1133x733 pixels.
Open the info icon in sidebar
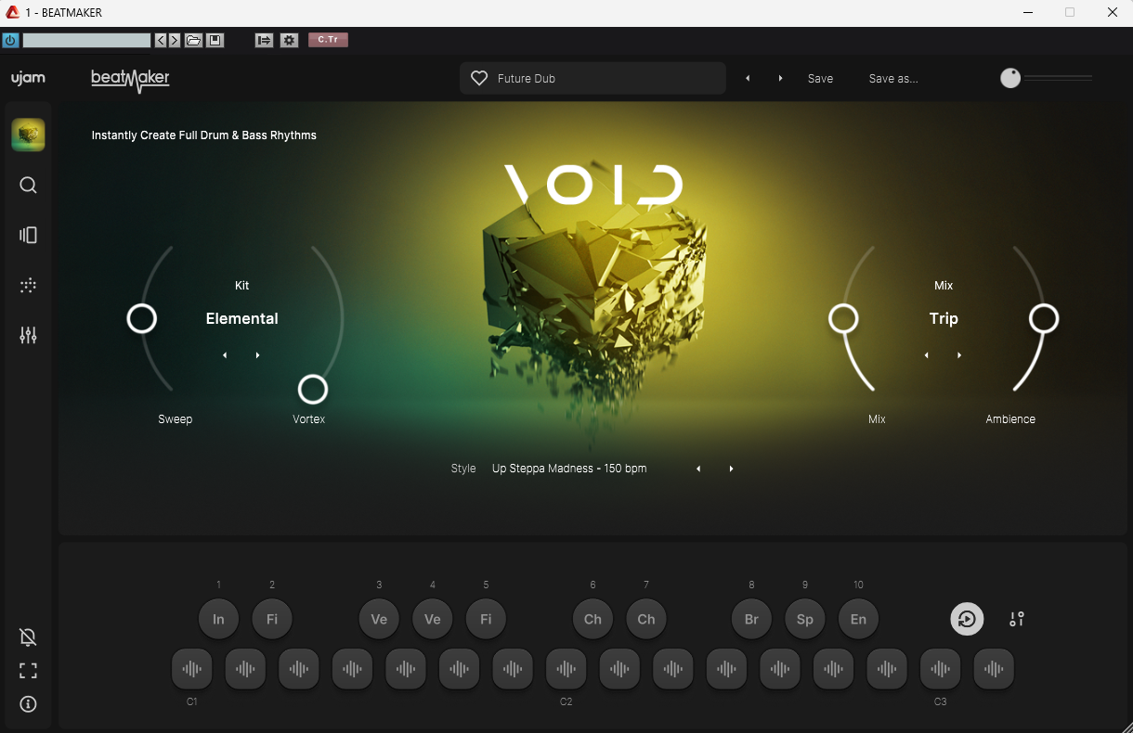coord(28,704)
